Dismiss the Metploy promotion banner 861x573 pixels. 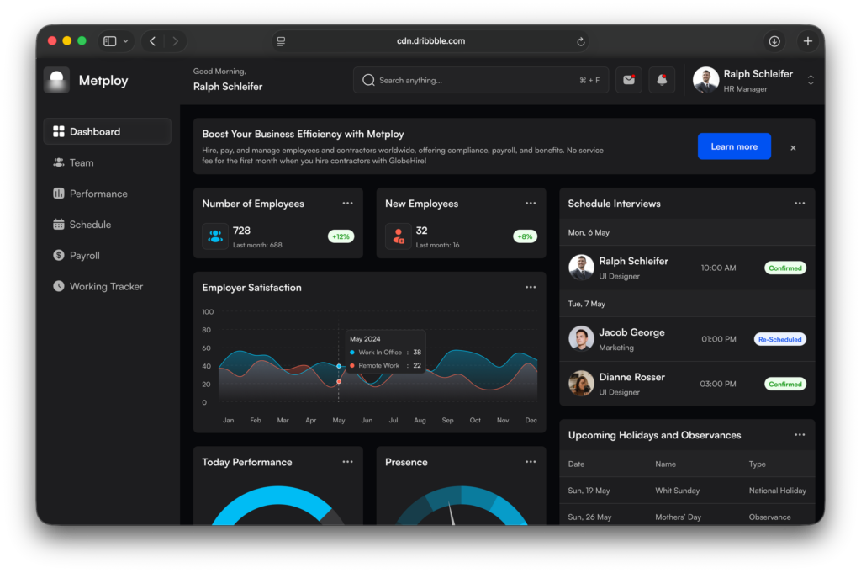(793, 147)
